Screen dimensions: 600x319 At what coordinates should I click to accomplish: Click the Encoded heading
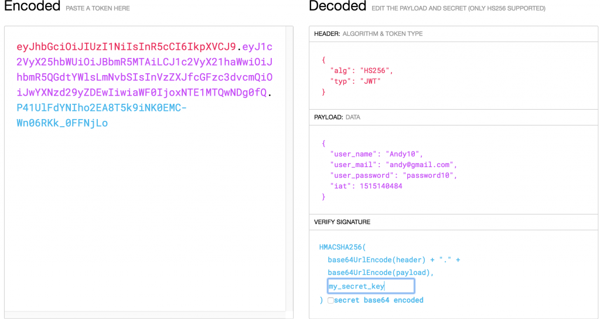32,6
